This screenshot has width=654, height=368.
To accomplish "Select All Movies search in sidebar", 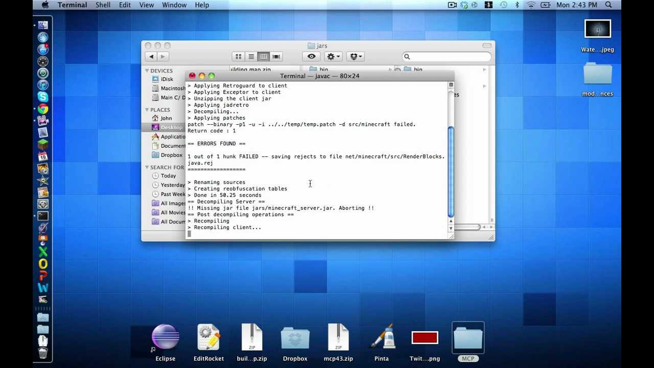I will [x=169, y=213].
